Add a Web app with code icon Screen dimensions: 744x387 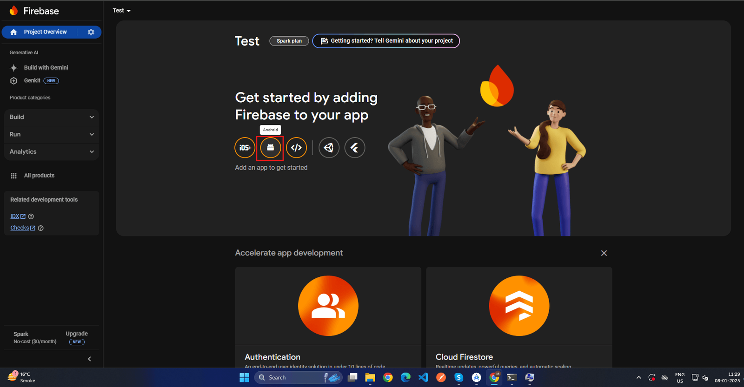(296, 148)
